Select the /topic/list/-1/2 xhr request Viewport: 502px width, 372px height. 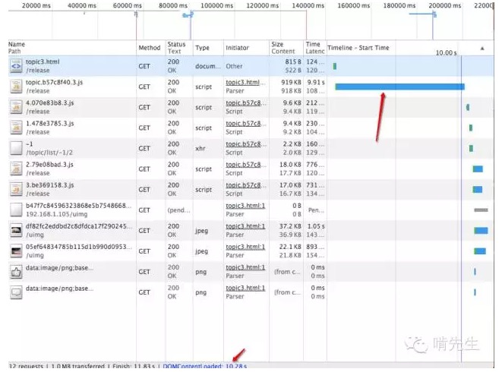[x=49, y=153]
